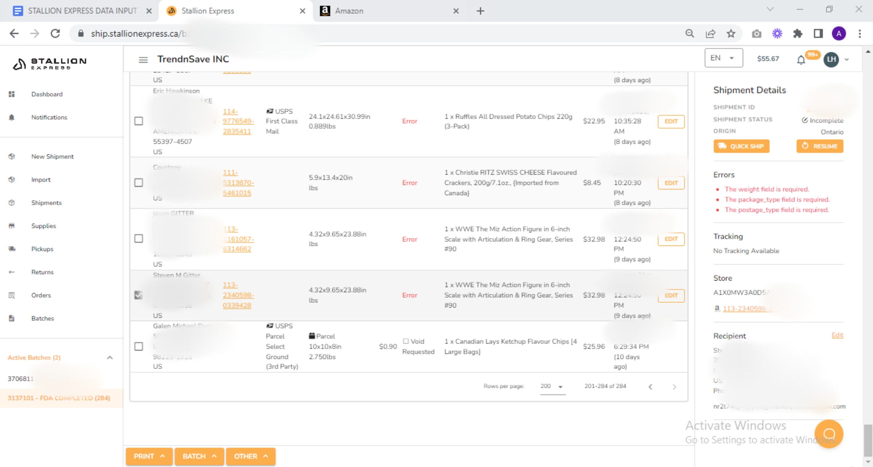The width and height of the screenshot is (873, 467).
Task: Click the browser extensions puzzle icon
Action: (798, 34)
